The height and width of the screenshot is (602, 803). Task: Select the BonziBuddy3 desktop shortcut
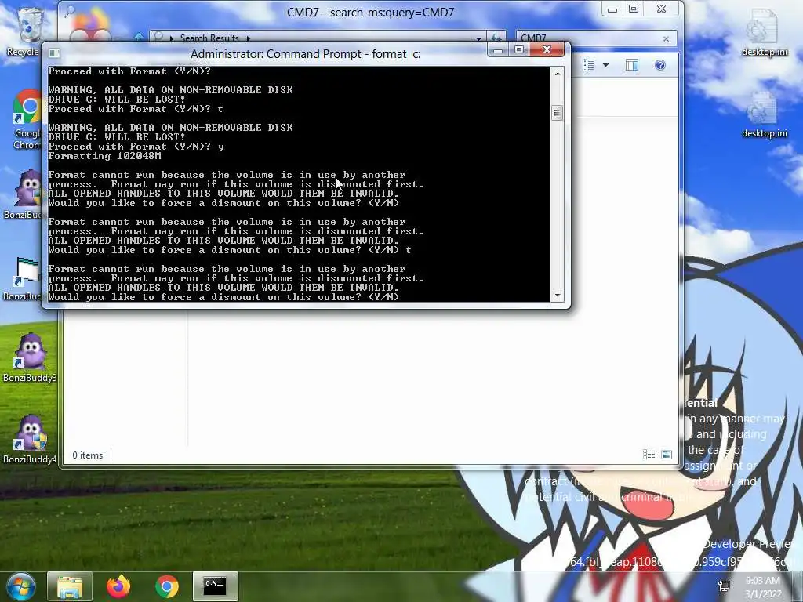coord(30,358)
